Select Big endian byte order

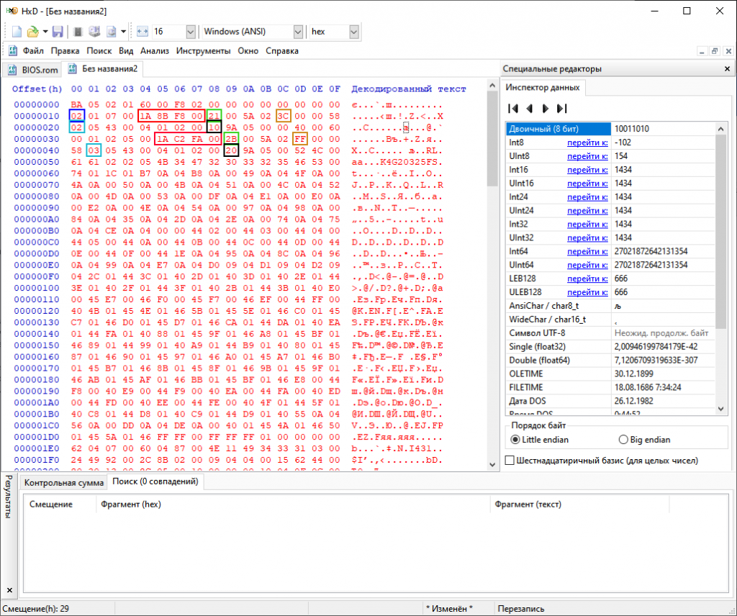pos(644,440)
